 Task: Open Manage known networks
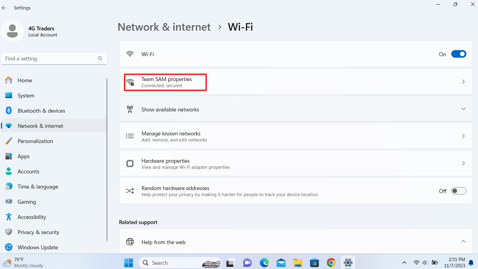[296, 136]
